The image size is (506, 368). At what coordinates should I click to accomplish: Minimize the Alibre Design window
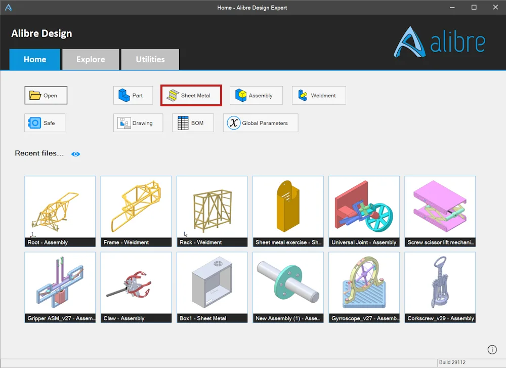click(x=452, y=7)
